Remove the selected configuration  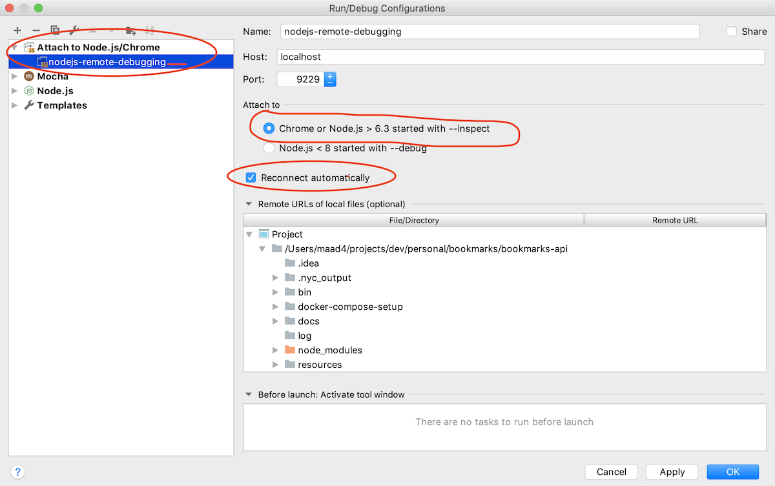tap(36, 30)
